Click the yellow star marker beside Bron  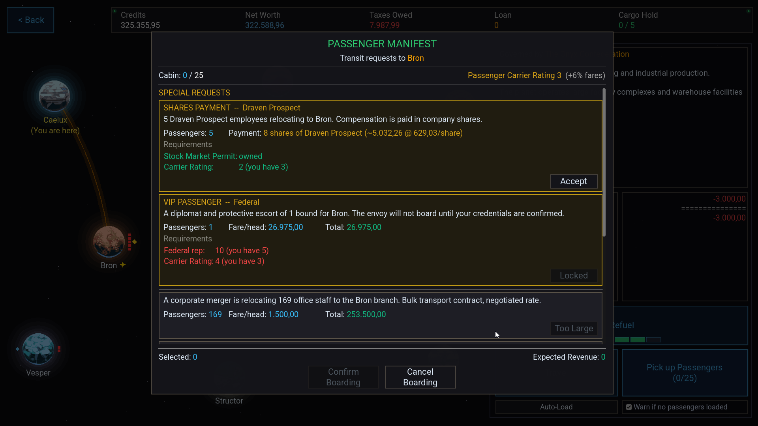(x=123, y=265)
